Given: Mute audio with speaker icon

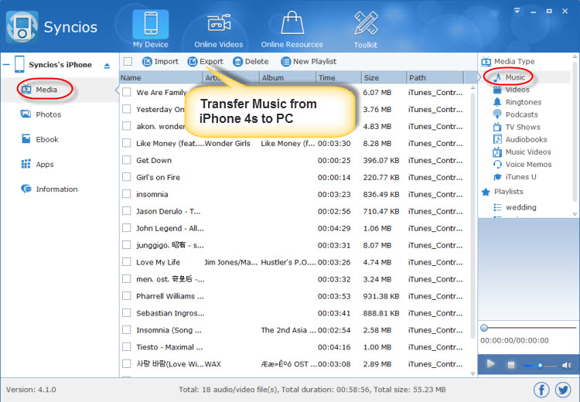Looking at the screenshot, I should coord(567,366).
